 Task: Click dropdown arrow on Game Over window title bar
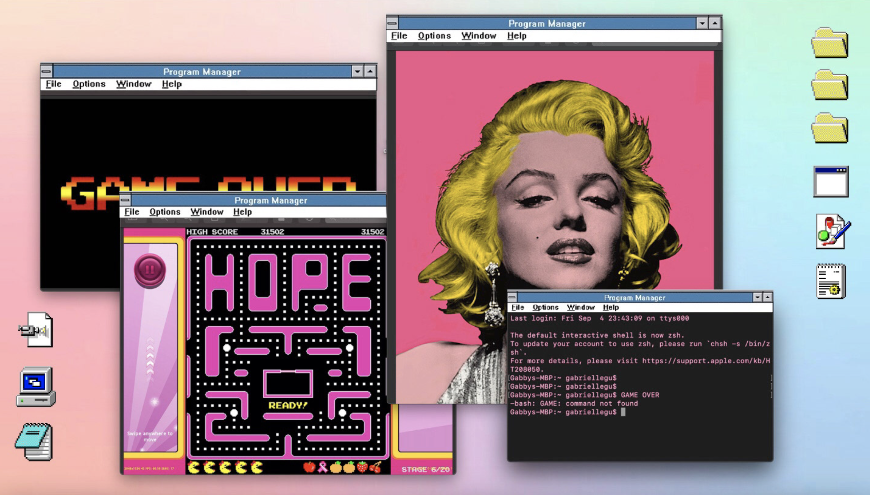tap(357, 72)
